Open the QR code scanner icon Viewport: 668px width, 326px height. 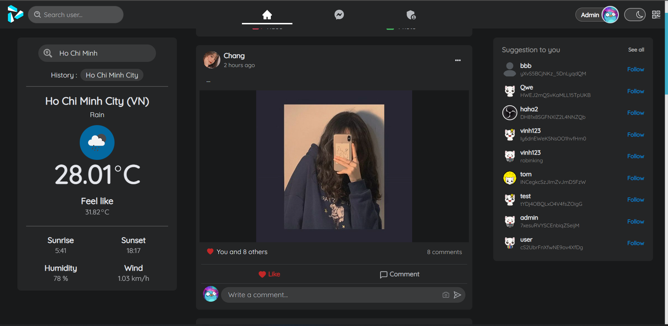pos(656,15)
